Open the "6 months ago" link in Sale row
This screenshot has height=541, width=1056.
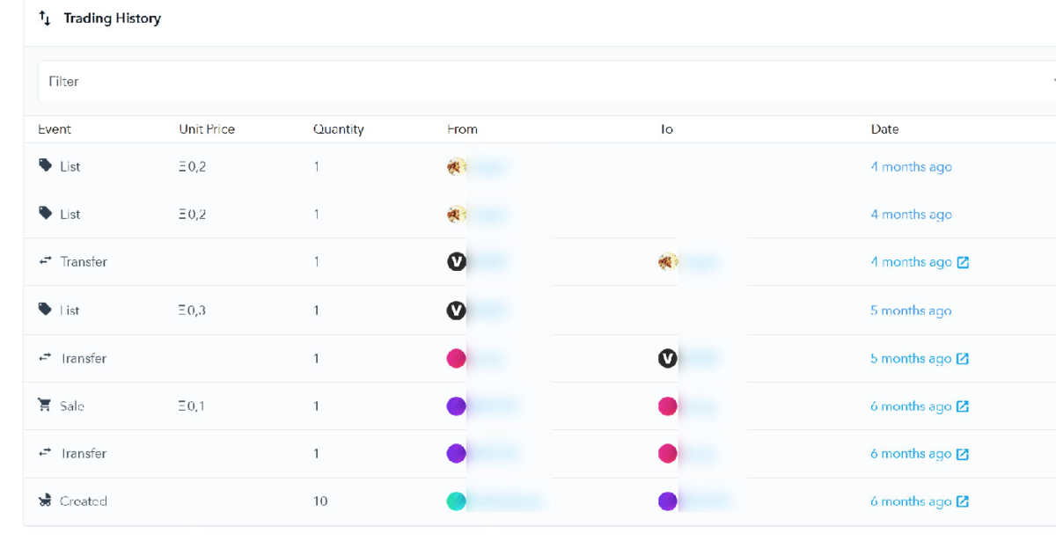(911, 406)
